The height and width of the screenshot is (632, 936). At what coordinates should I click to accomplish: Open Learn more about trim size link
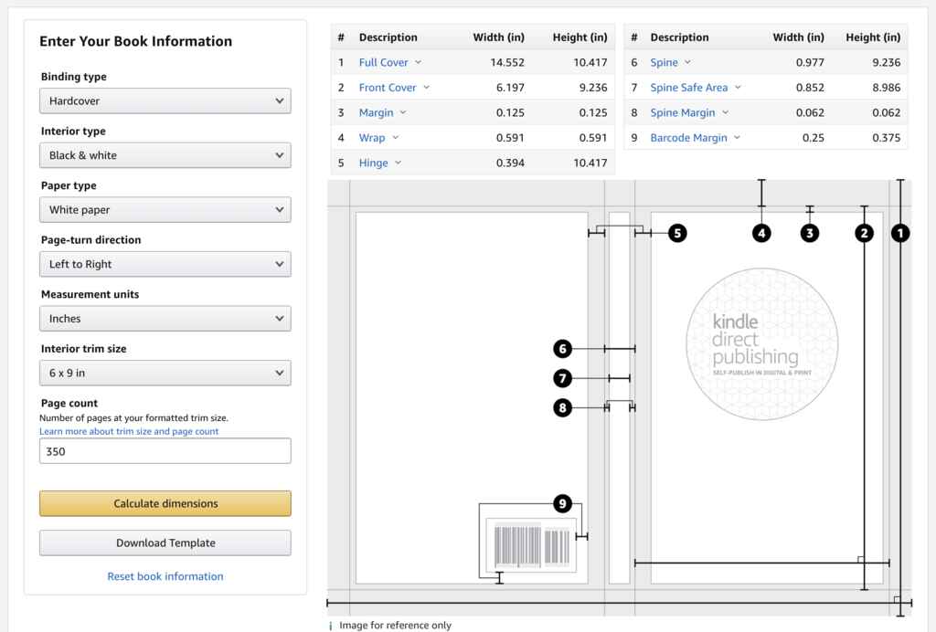[x=129, y=431]
